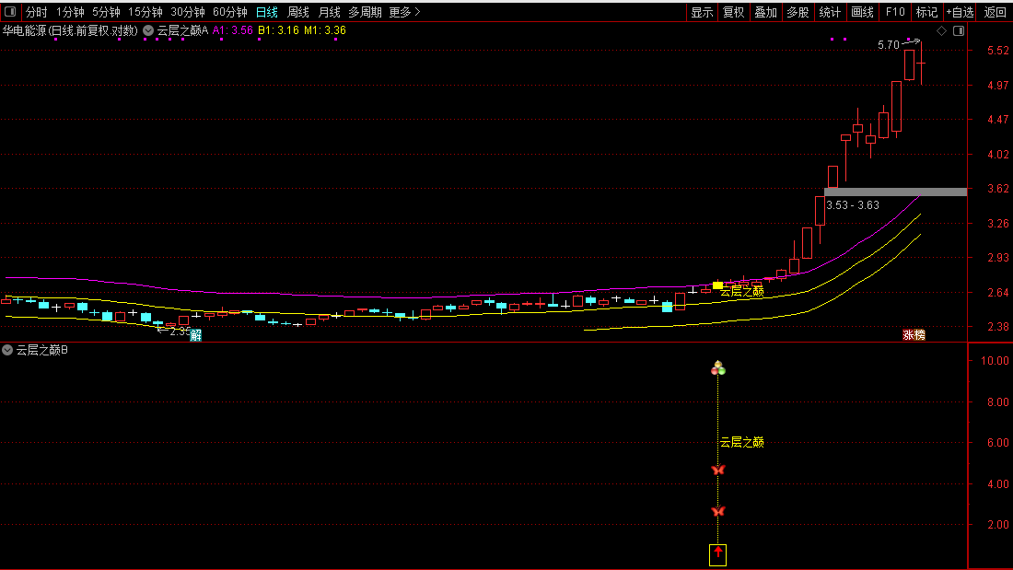Click the gray gap zone bar
This screenshot has width=1013, height=570.
click(895, 192)
